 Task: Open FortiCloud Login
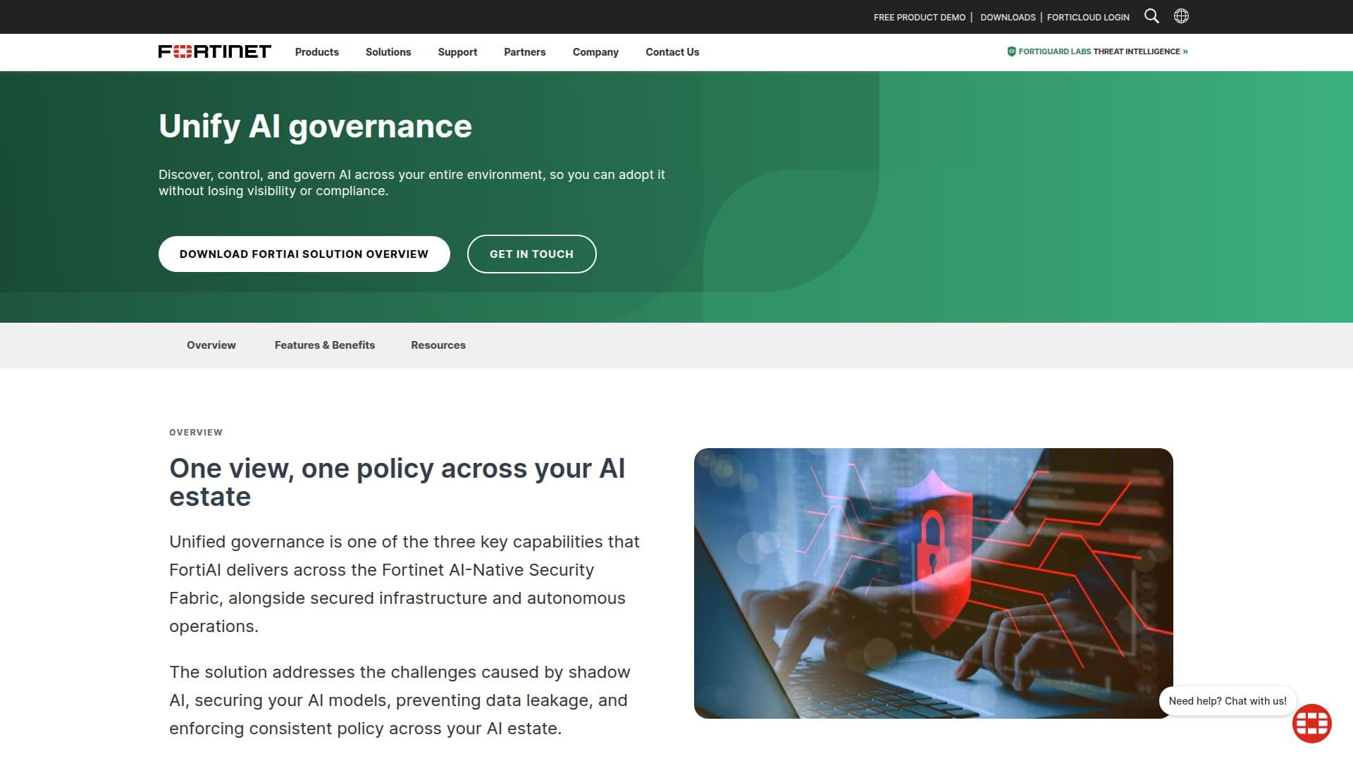[1088, 17]
